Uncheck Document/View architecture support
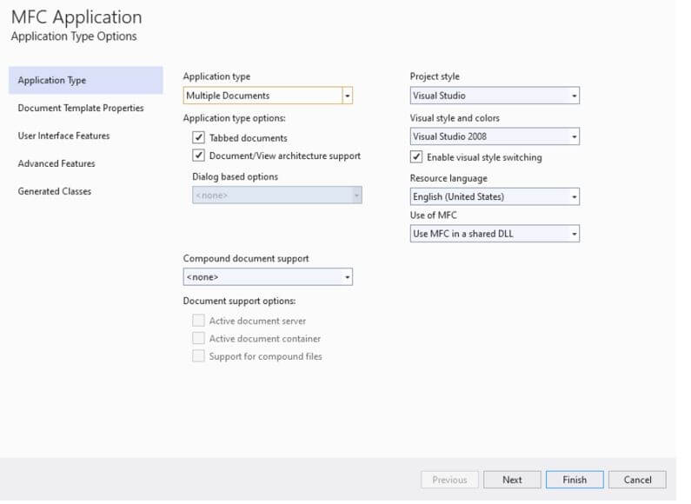The image size is (691, 504). [199, 156]
